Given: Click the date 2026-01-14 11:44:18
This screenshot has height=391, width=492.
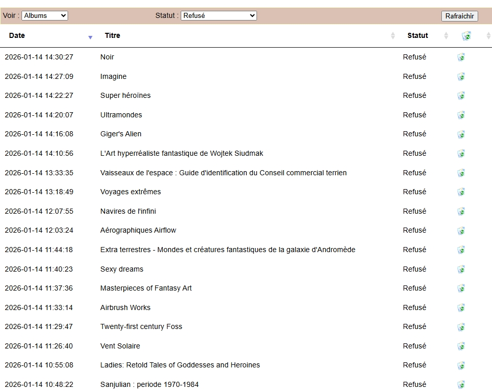Looking at the screenshot, I should (38, 250).
